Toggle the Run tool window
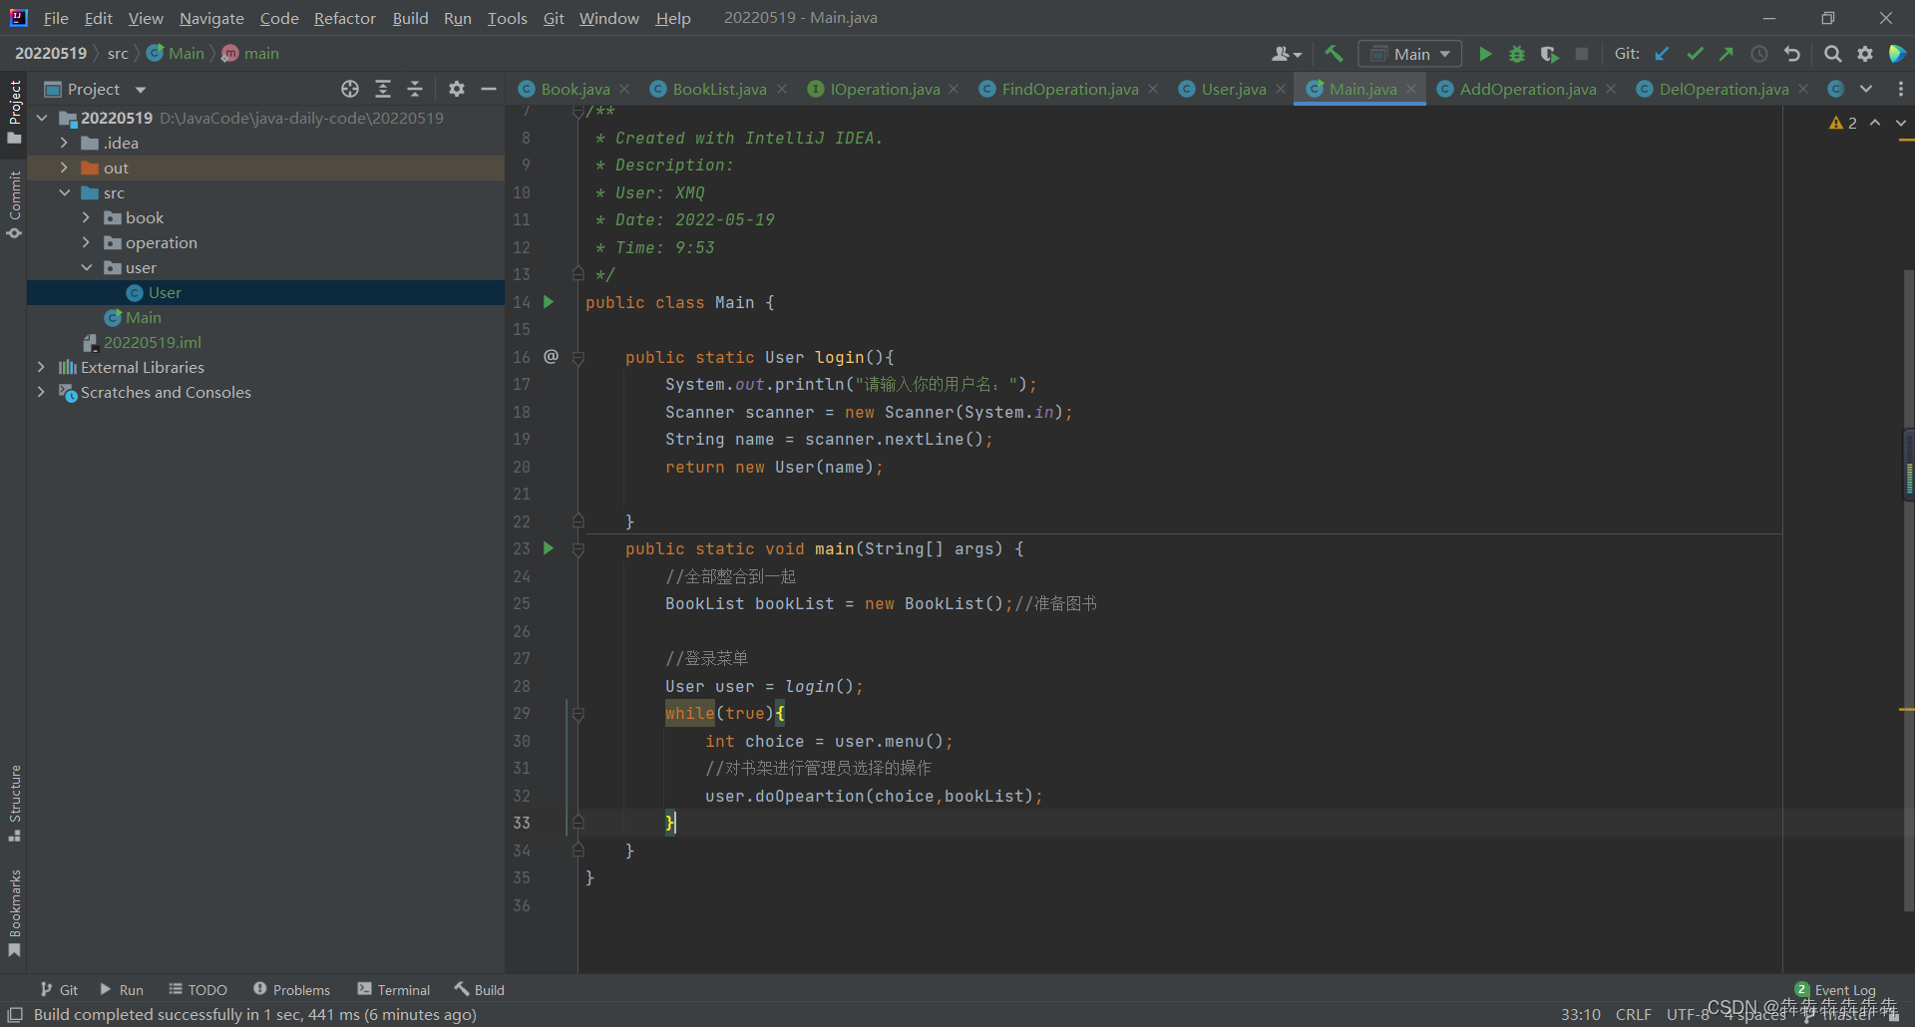Image resolution: width=1915 pixels, height=1027 pixels. point(122,989)
